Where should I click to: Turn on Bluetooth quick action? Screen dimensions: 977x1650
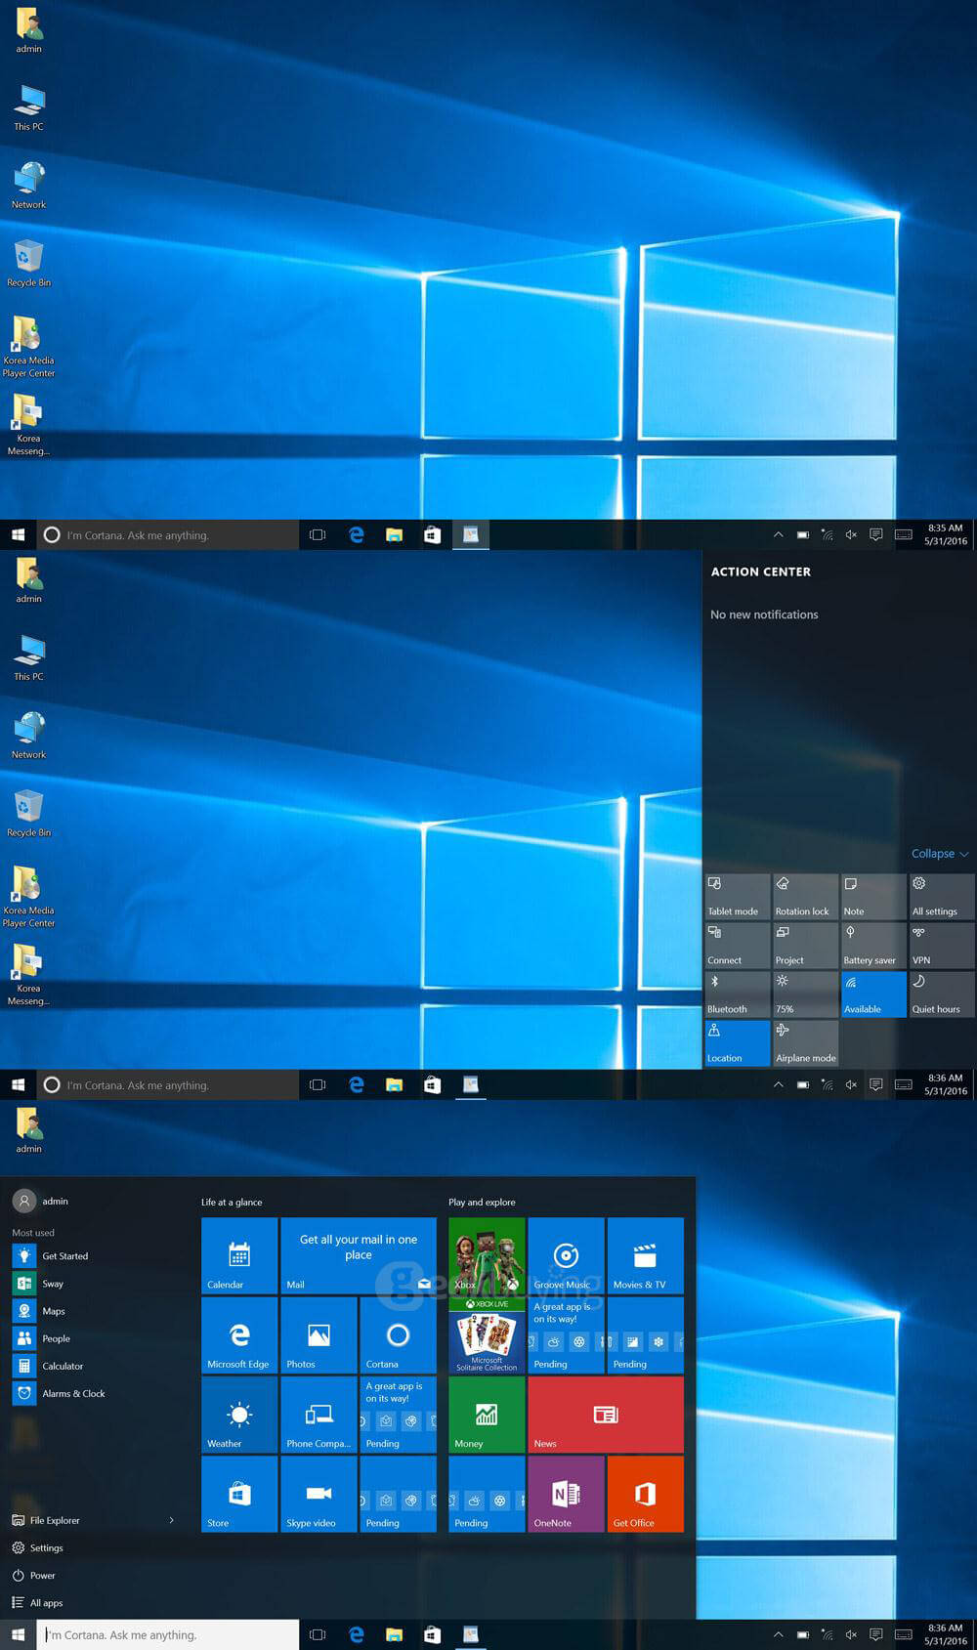tap(737, 994)
